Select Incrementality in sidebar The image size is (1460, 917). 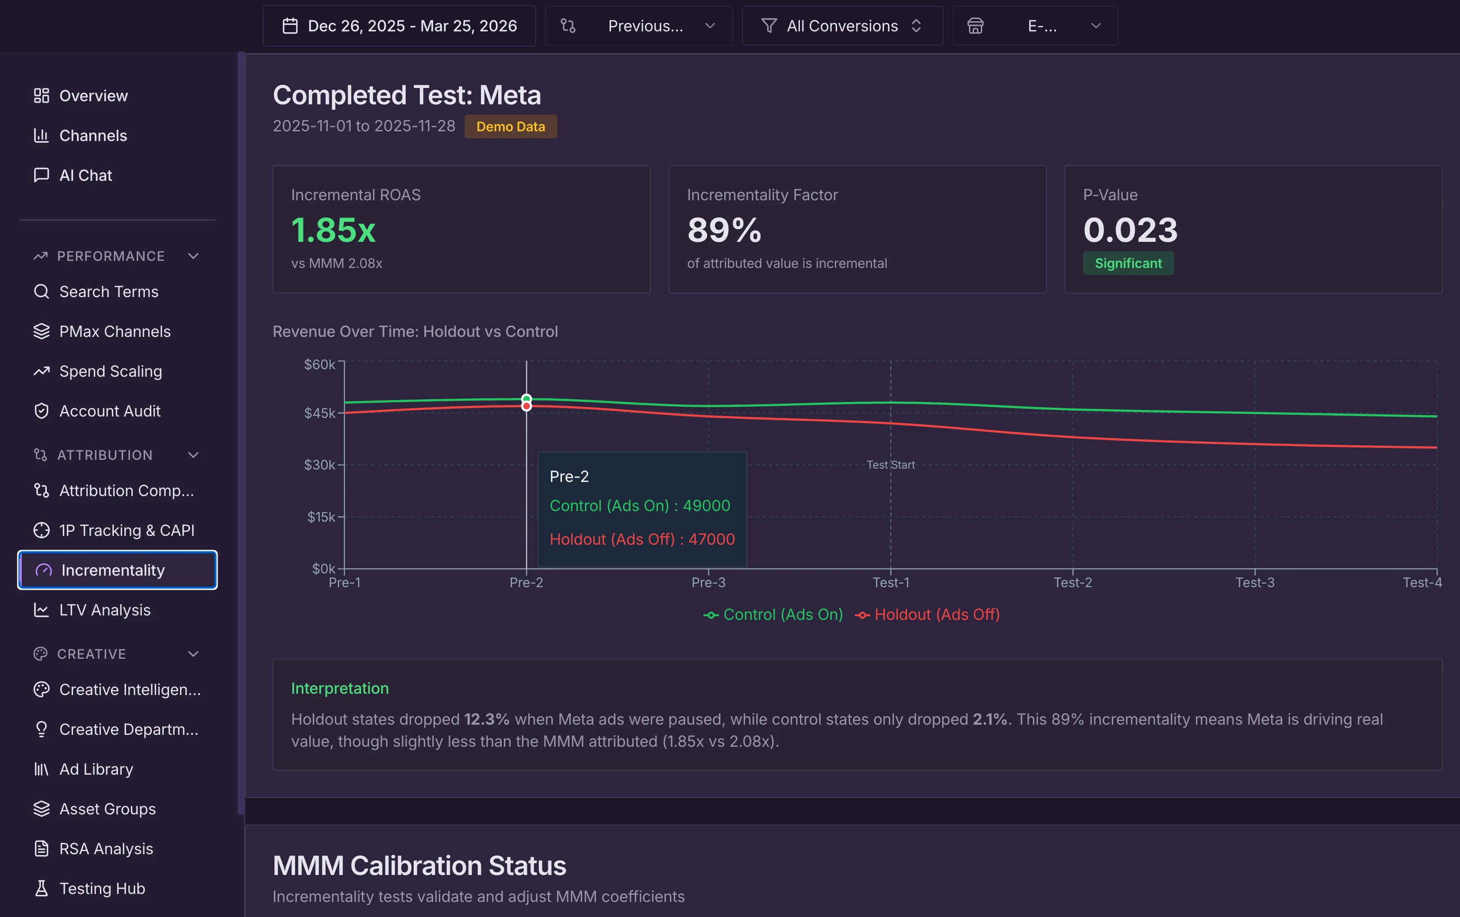point(118,570)
